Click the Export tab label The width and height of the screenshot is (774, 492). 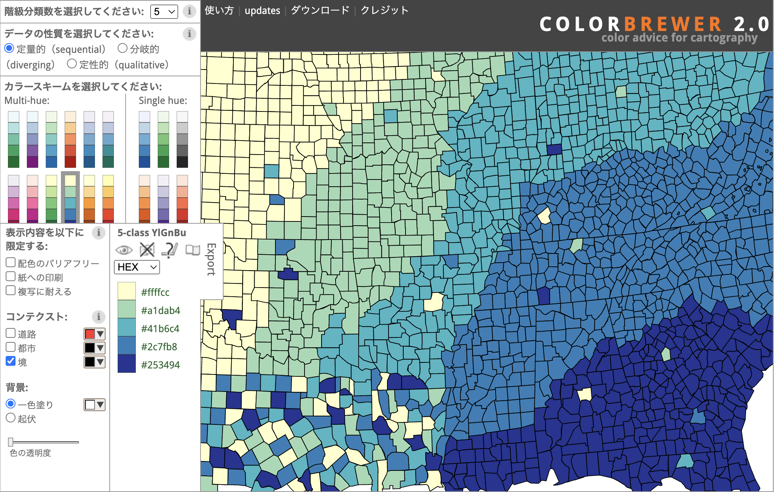click(211, 259)
